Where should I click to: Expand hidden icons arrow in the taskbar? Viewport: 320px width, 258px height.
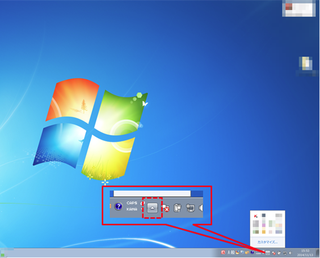[x=268, y=253]
